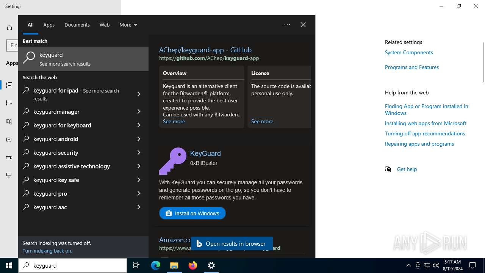Open Installing web apps from Microsoft help

(x=426, y=123)
